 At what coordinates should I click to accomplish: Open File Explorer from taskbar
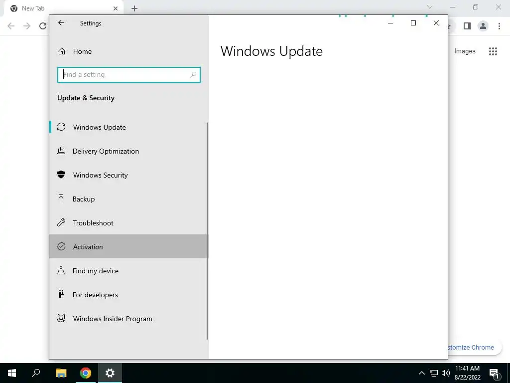tap(61, 373)
